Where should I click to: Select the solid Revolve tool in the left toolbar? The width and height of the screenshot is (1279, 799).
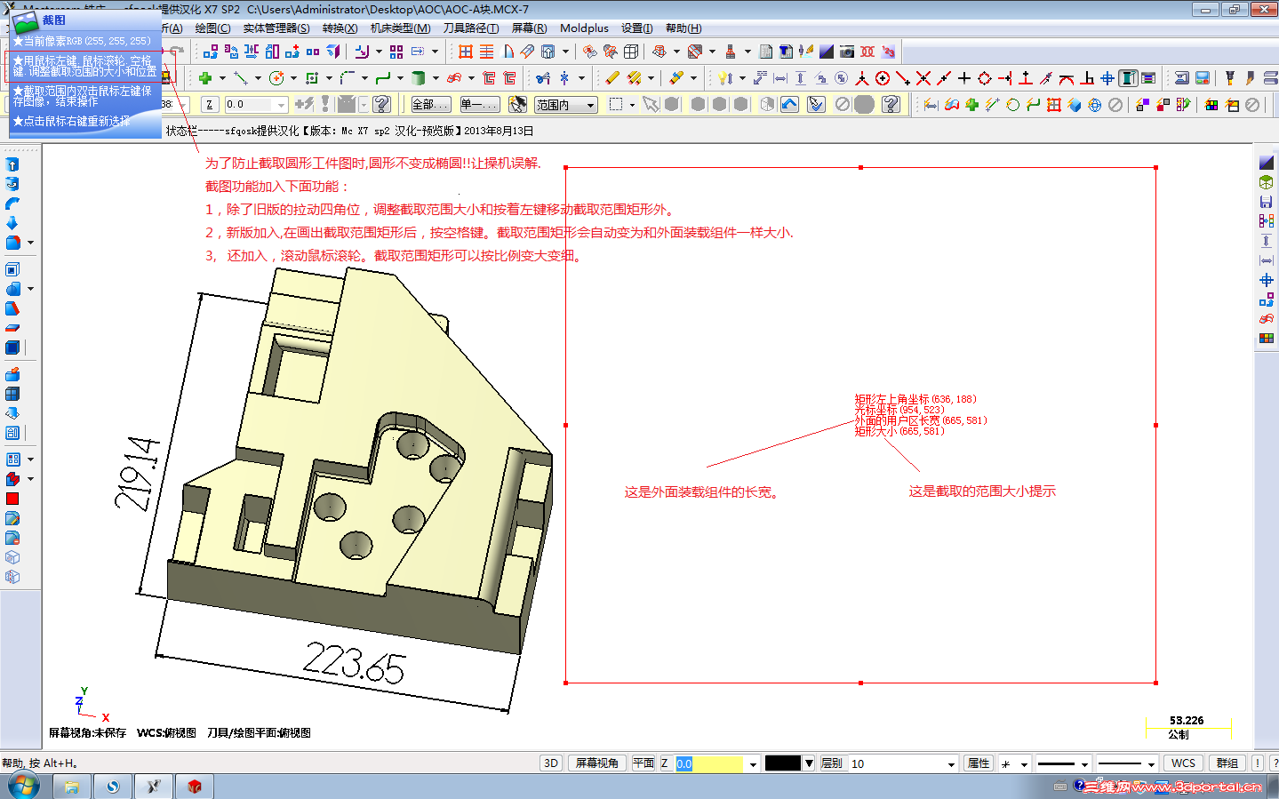pyautogui.click(x=12, y=184)
